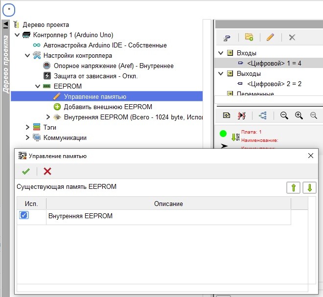Close the Управление памятью dialog
The width and height of the screenshot is (323, 297).
click(x=311, y=156)
